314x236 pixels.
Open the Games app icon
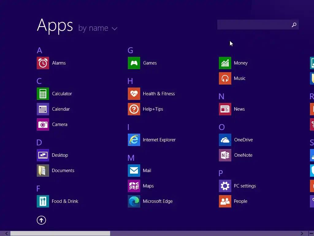tap(134, 63)
